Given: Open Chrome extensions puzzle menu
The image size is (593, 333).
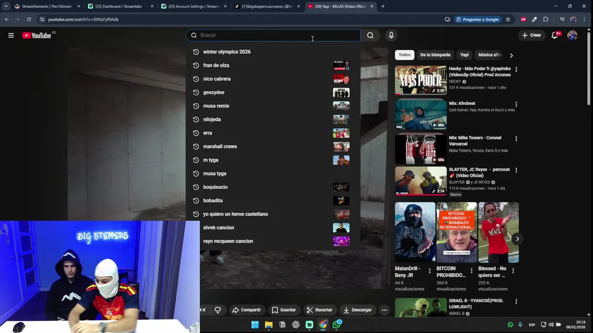Looking at the screenshot, I should pyautogui.click(x=546, y=19).
